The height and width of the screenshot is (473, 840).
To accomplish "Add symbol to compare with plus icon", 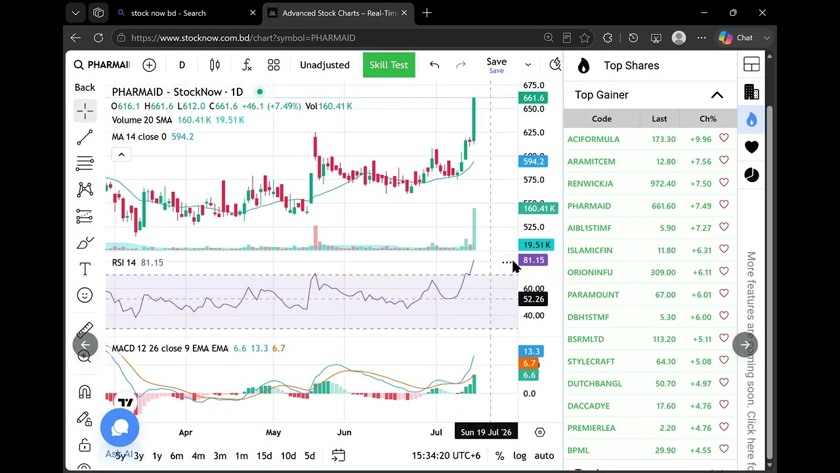I will [x=149, y=64].
